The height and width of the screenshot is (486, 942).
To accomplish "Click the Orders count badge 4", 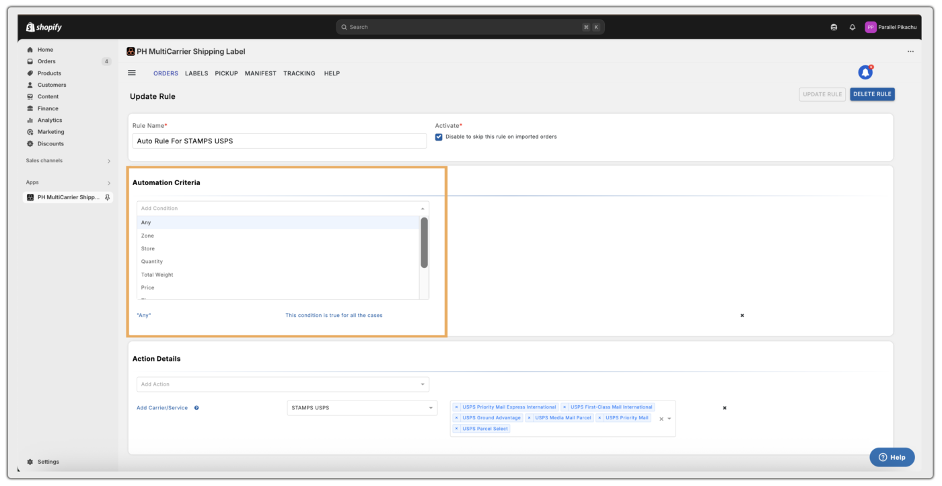I will (x=106, y=61).
